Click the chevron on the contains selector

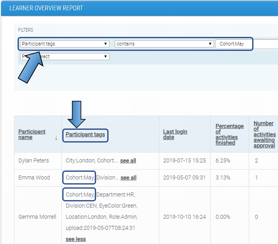pos(210,44)
